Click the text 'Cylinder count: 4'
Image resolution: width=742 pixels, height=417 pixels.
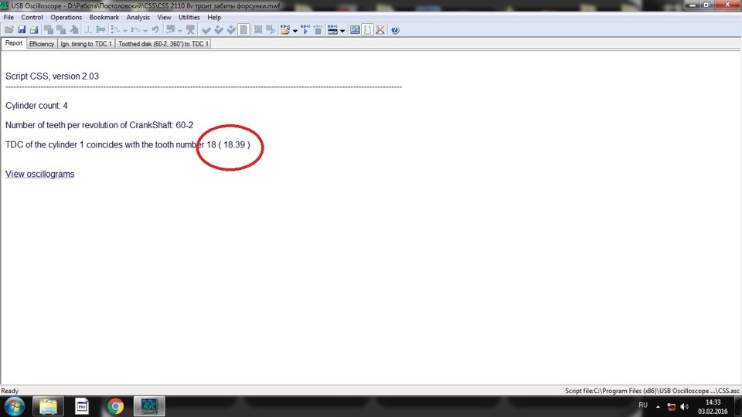click(x=36, y=106)
